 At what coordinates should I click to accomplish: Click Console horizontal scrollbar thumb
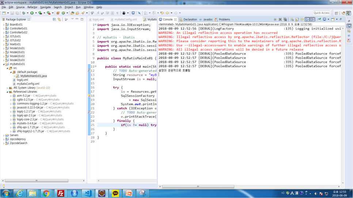click(x=198, y=187)
